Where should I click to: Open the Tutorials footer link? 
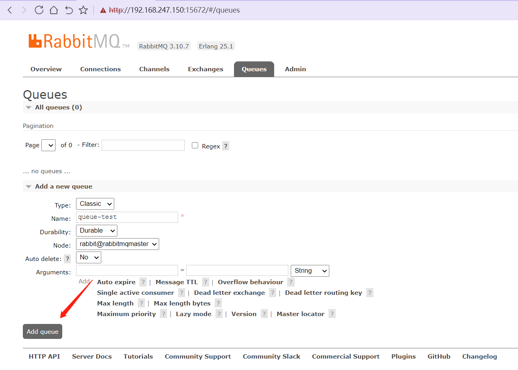138,357
